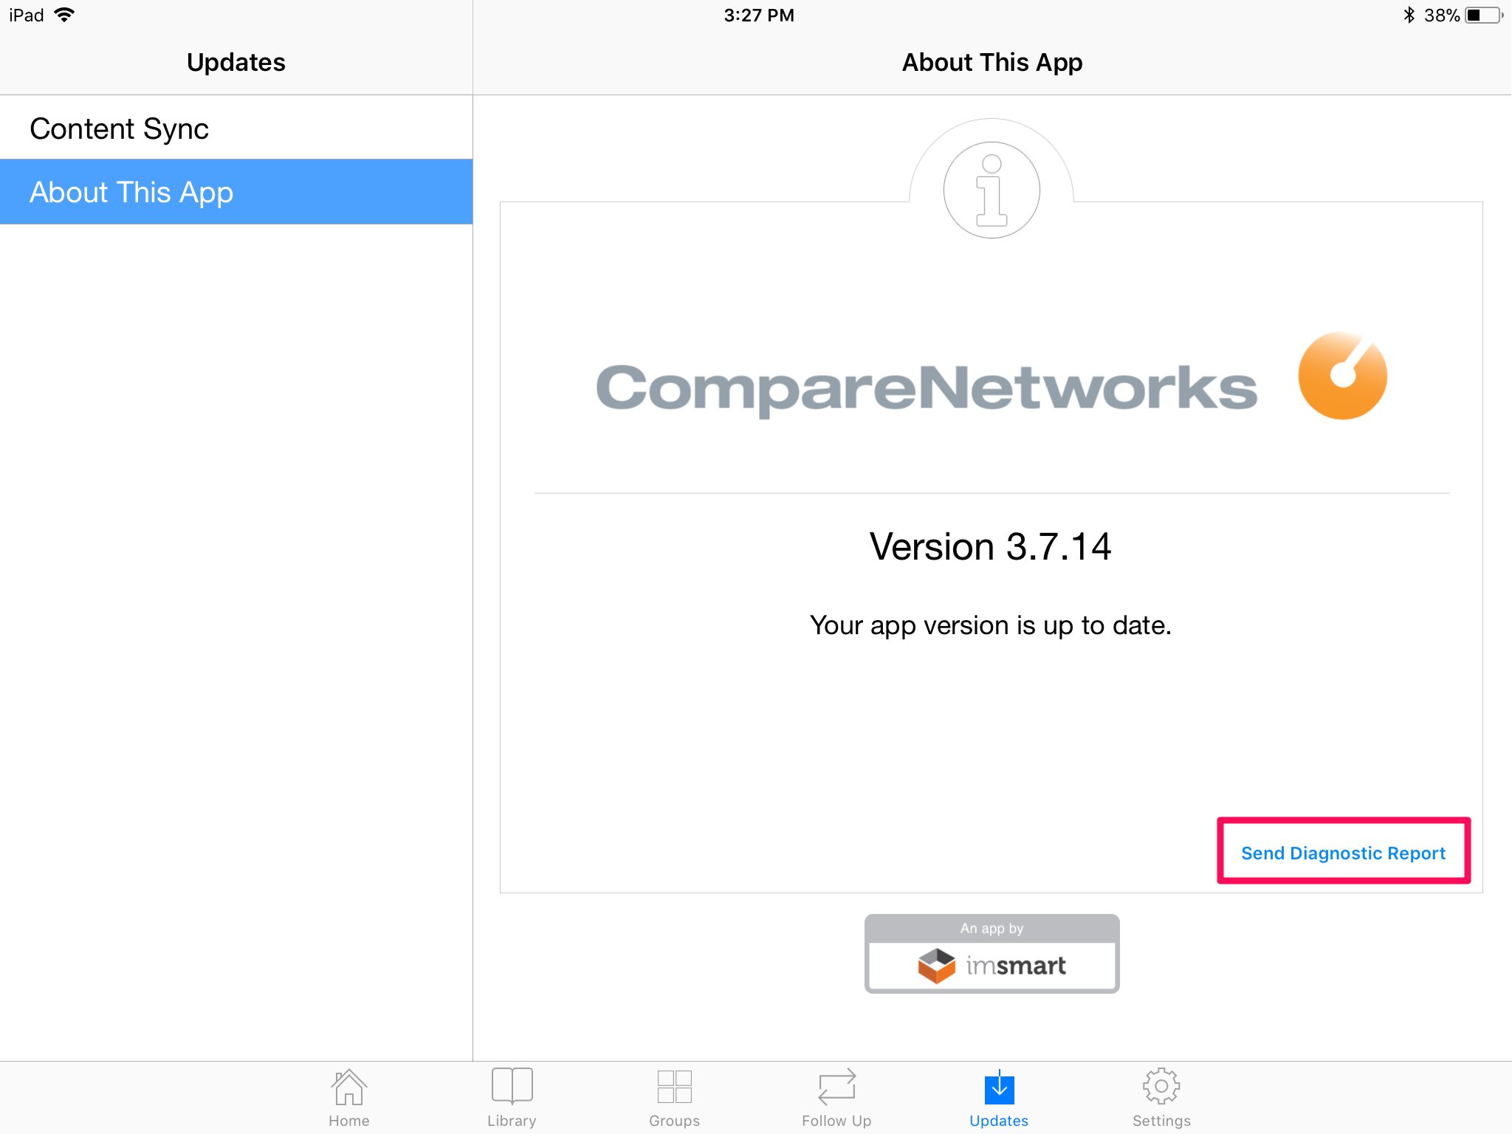This screenshot has height=1134, width=1512.
Task: Open the Settings gear icon
Action: pos(1161,1086)
